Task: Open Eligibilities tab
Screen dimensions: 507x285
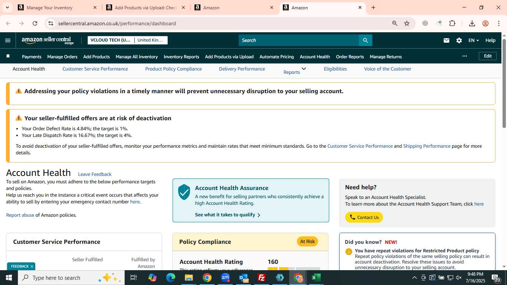Action: 335,69
